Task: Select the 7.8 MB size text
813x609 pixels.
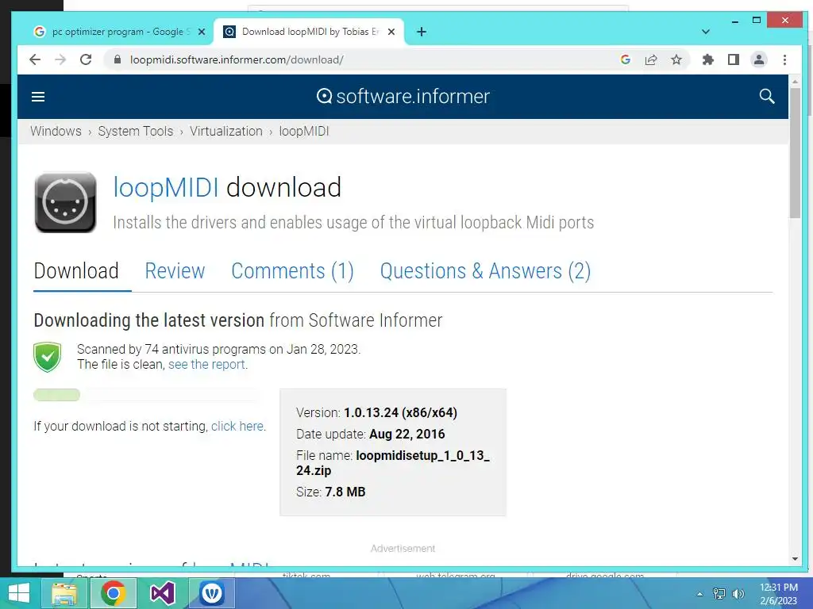Action: 345,492
